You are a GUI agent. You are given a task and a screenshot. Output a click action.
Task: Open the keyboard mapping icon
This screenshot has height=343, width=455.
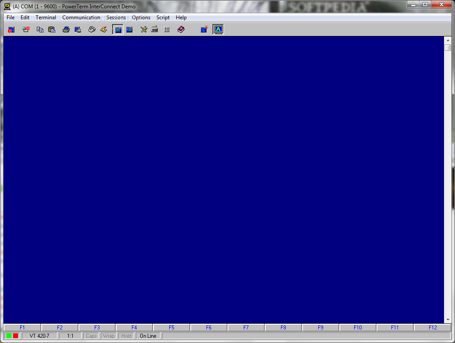(x=155, y=29)
